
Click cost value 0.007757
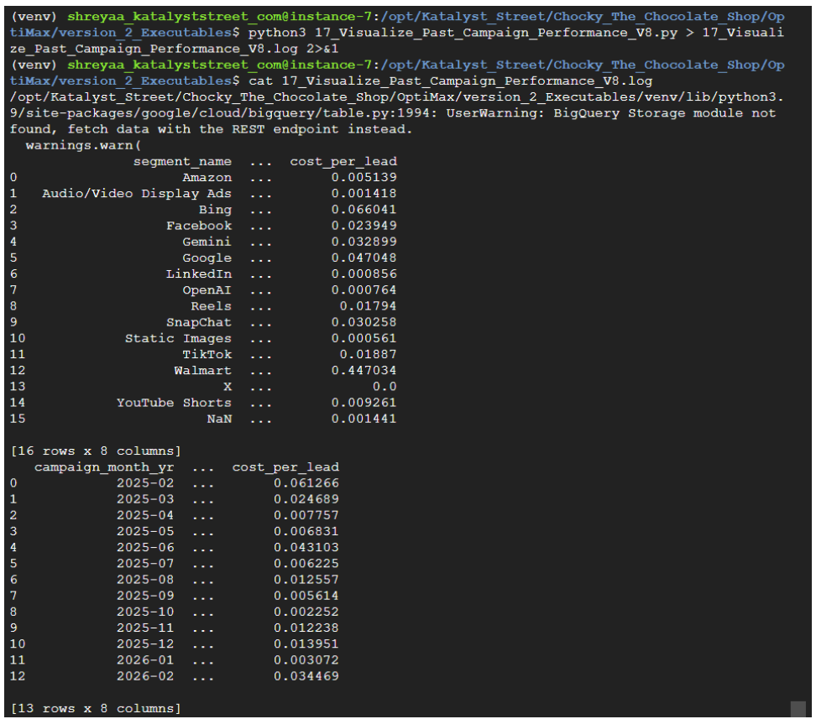[x=306, y=516]
